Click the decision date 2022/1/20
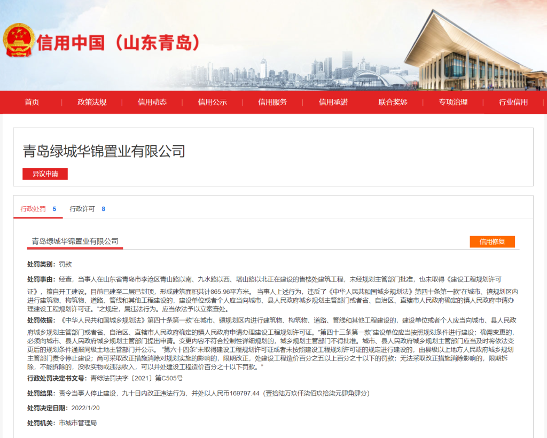547x438 pixels. pos(85,408)
